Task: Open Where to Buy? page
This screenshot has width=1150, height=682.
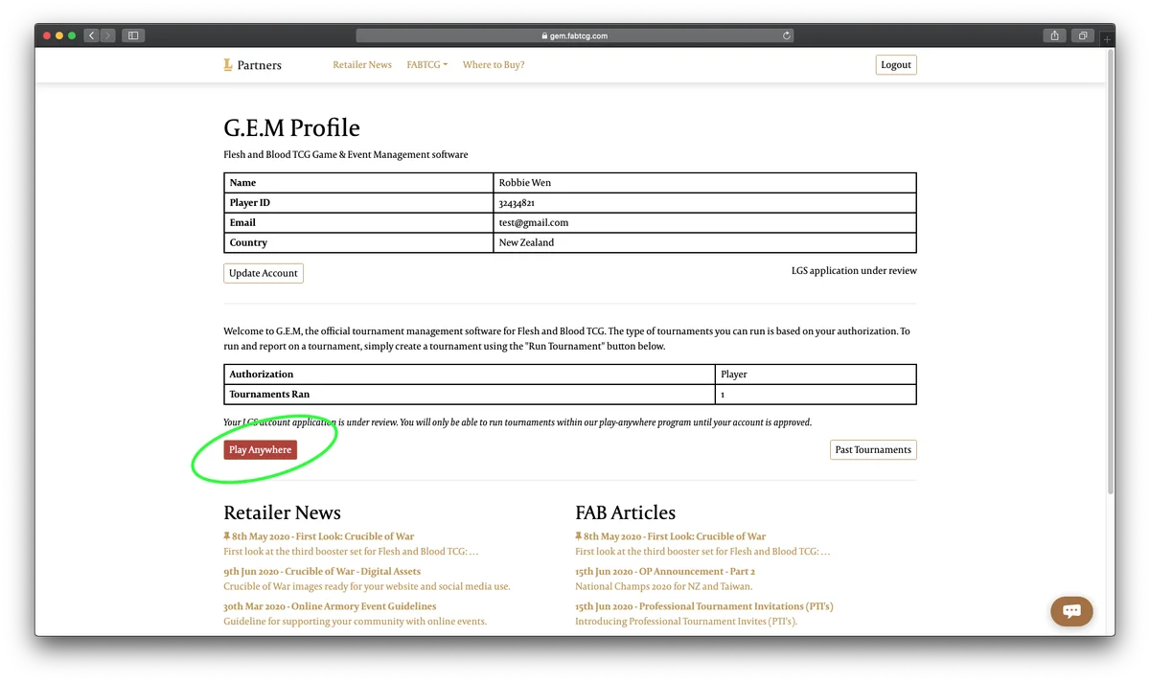Action: tap(494, 65)
